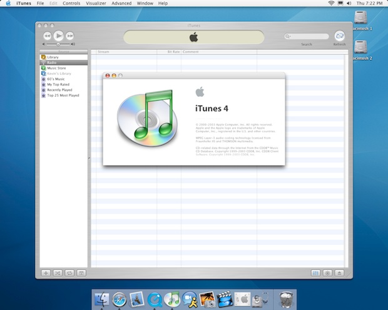Launch QuickTime Player from the Dock
The width and height of the screenshot is (388, 310).
155,299
